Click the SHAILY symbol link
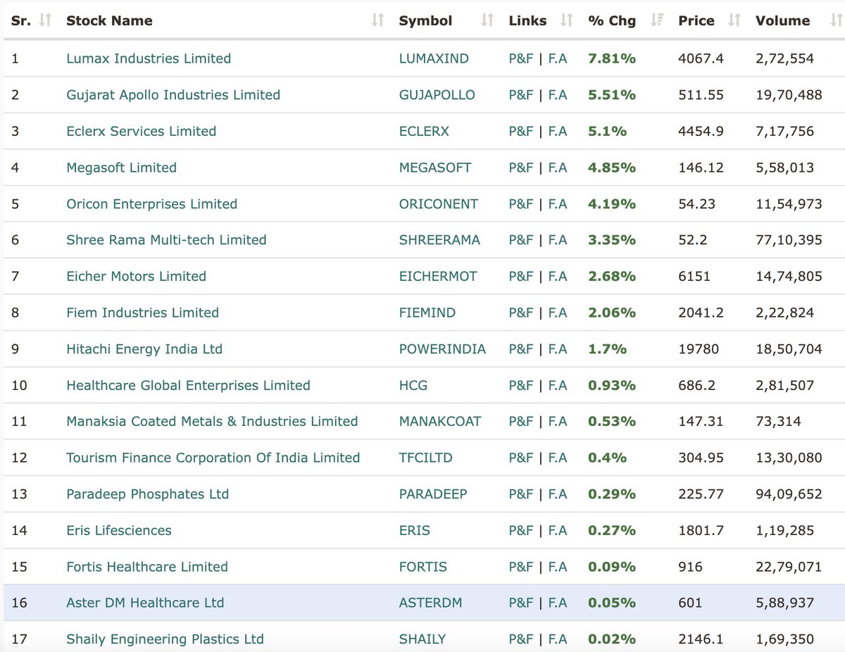Image resolution: width=845 pixels, height=652 pixels. (x=423, y=639)
